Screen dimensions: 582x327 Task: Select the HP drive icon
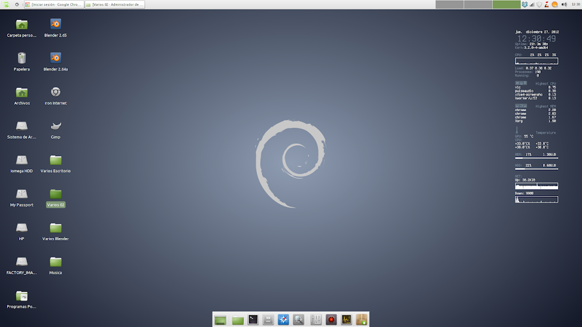coord(22,228)
